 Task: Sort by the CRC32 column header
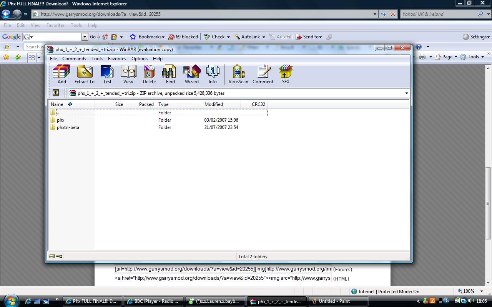pyautogui.click(x=254, y=104)
